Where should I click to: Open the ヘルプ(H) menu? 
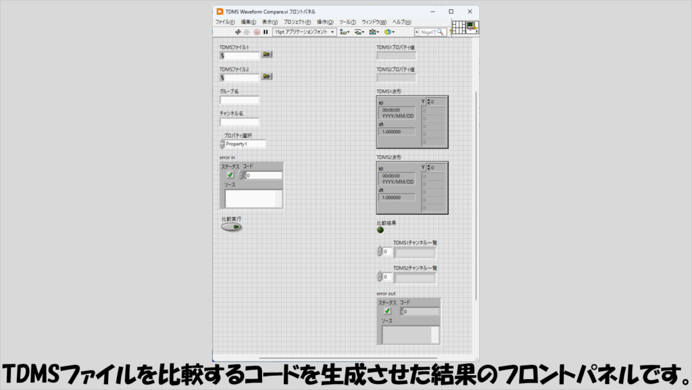pos(401,22)
